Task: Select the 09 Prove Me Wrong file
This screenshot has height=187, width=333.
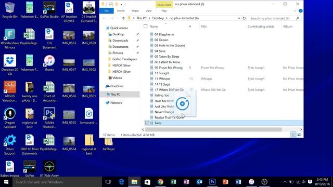Action: 169,68
